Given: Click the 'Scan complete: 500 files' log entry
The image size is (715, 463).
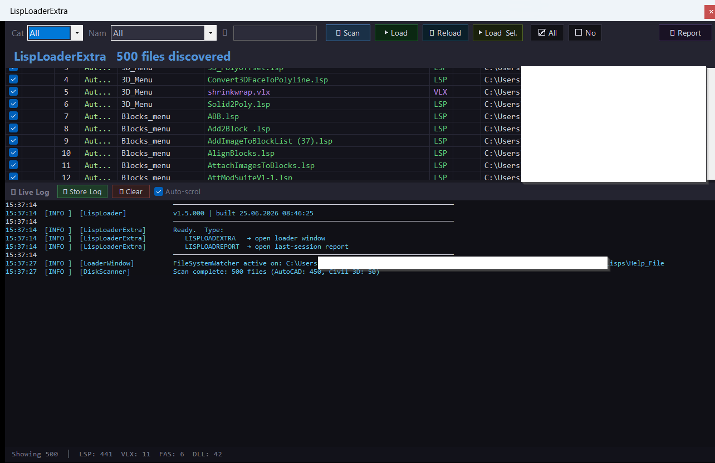Looking at the screenshot, I should [276, 272].
